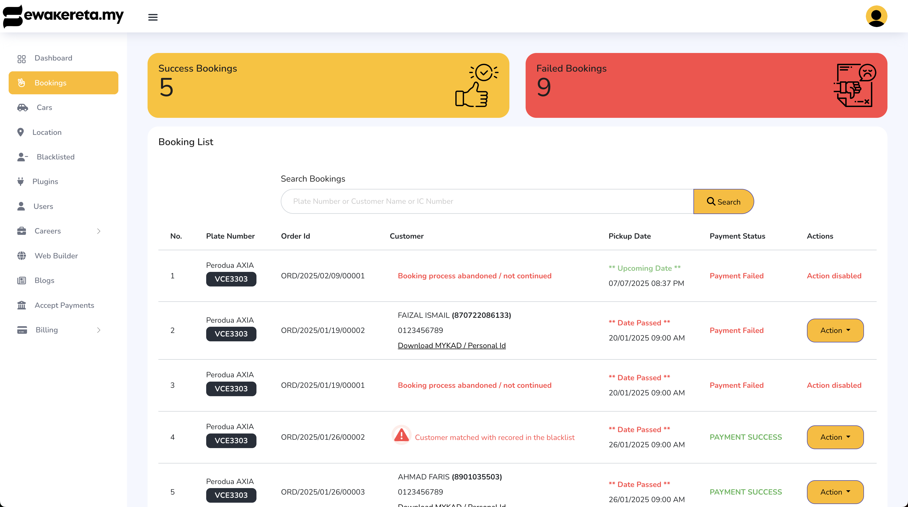This screenshot has width=908, height=507.
Task: Go to Blacklisted menu item
Action: 55,157
